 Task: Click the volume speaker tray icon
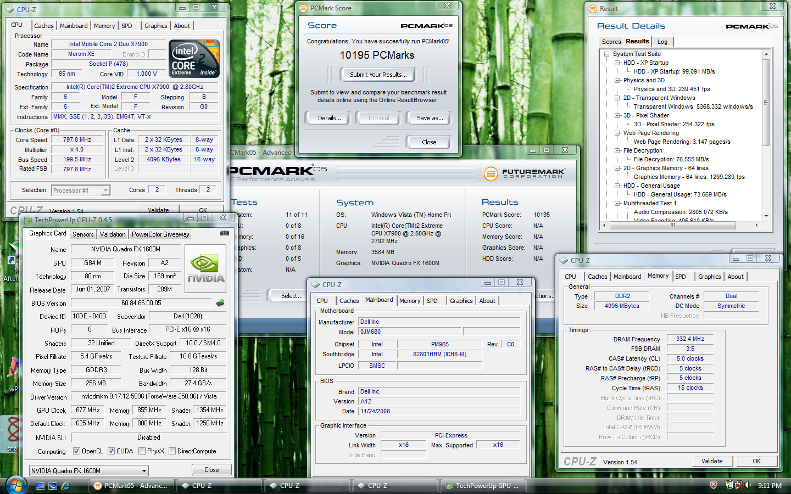(x=748, y=485)
